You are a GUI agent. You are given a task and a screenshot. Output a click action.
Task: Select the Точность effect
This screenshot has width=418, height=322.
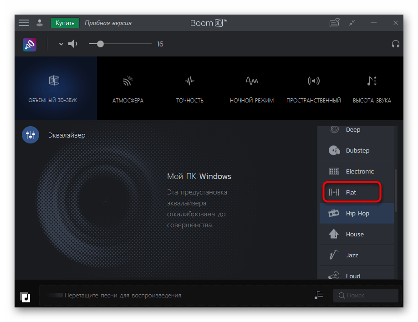(190, 88)
